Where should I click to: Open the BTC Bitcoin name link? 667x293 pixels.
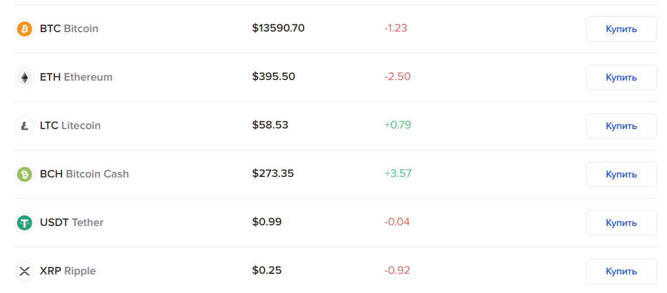[69, 29]
